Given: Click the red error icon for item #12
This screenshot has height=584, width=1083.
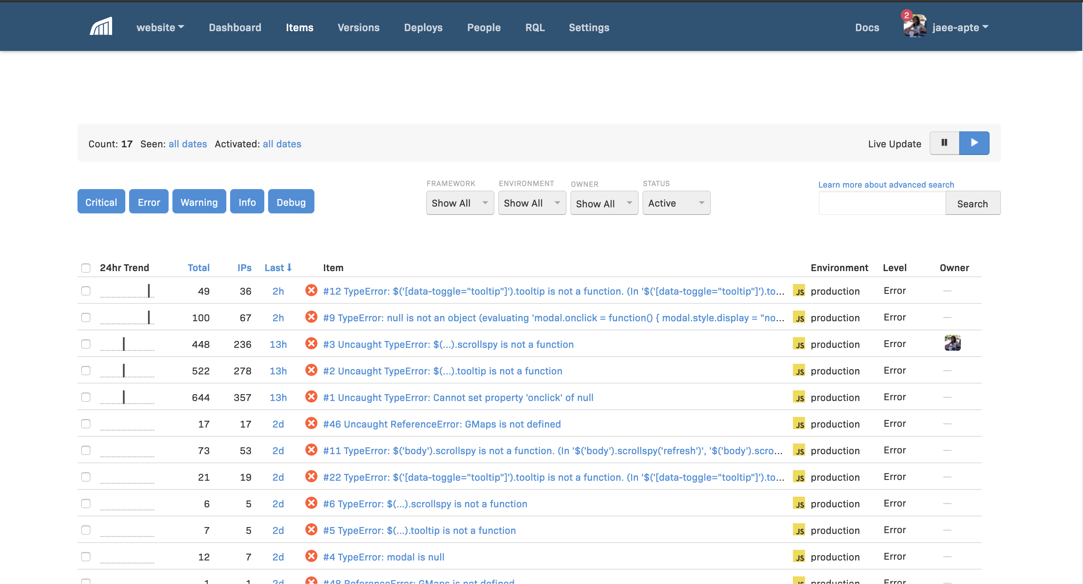Looking at the screenshot, I should tap(311, 290).
